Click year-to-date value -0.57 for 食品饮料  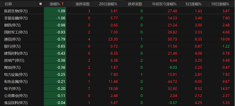pos(173,103)
